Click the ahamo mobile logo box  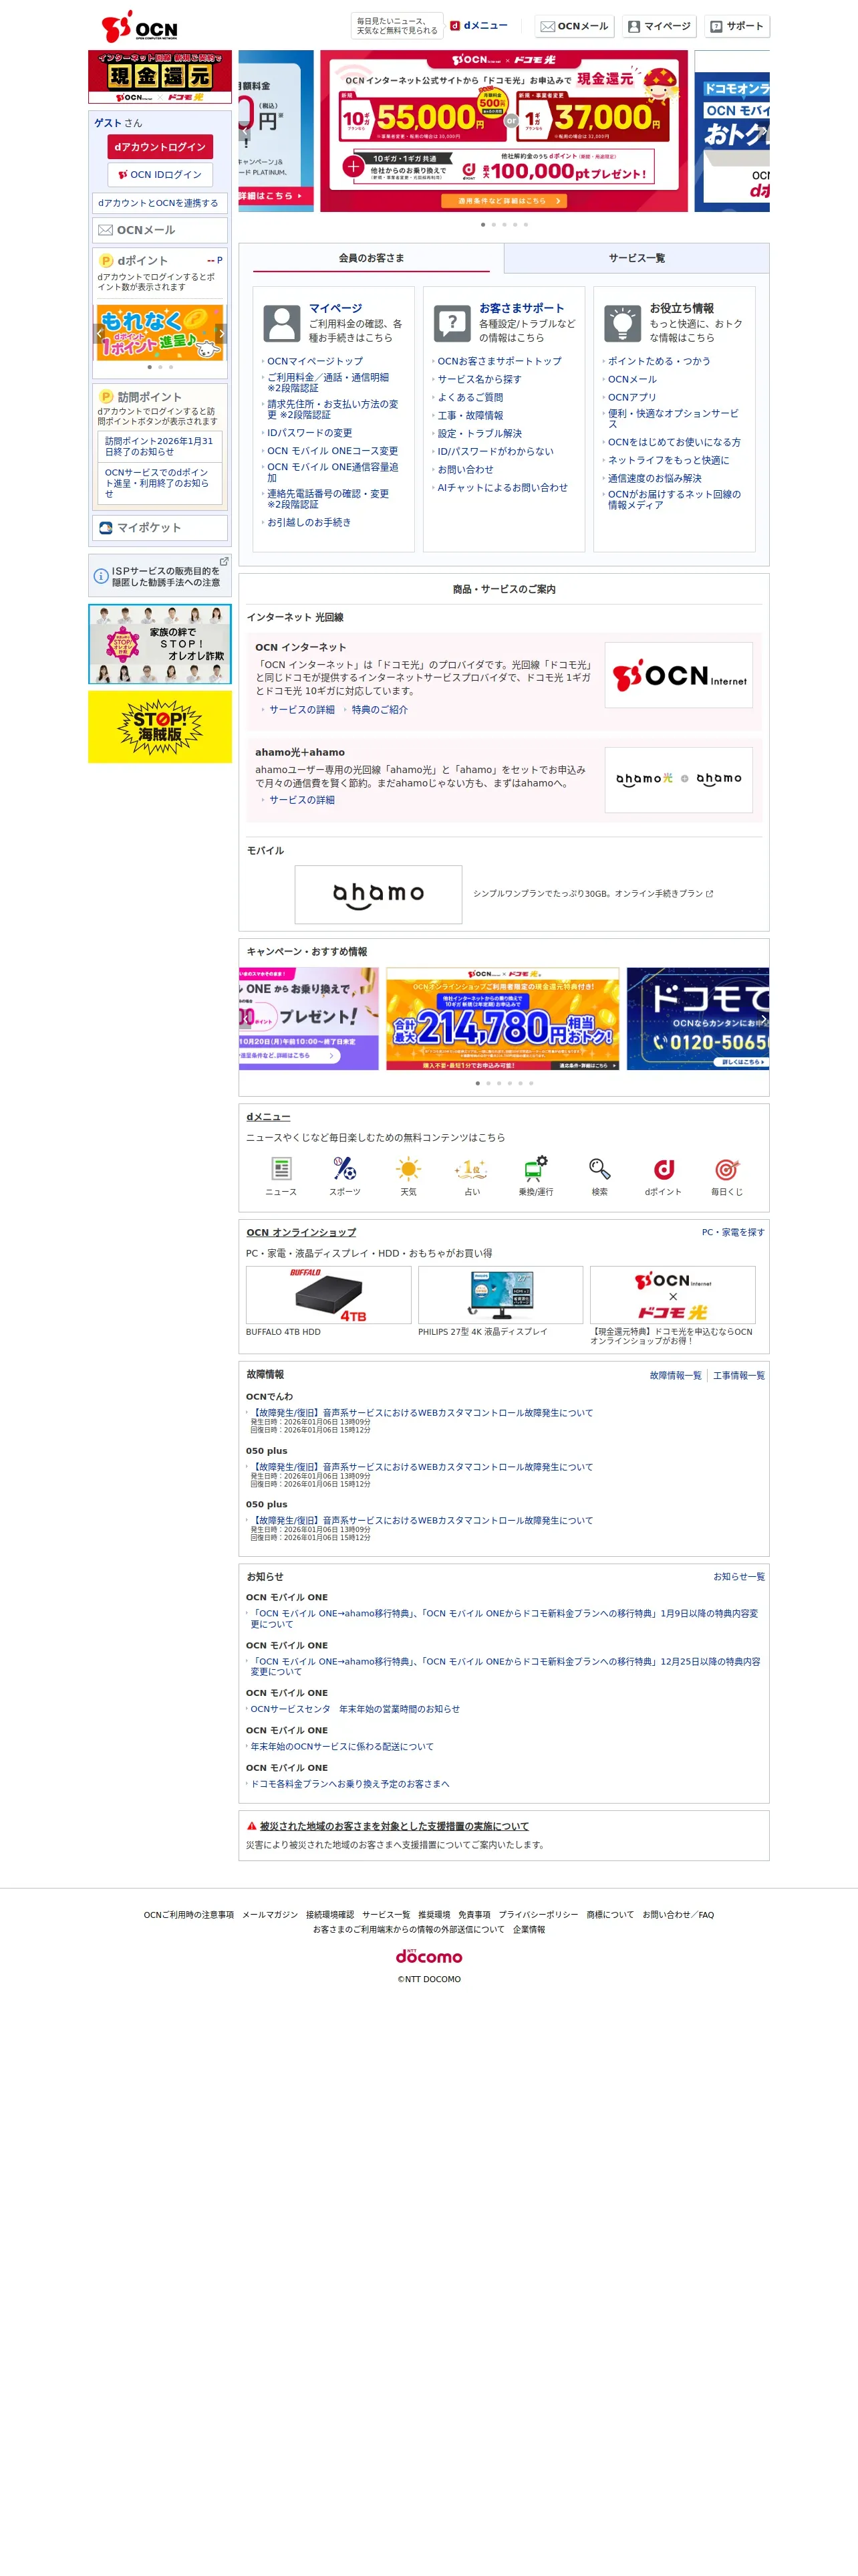379,894
